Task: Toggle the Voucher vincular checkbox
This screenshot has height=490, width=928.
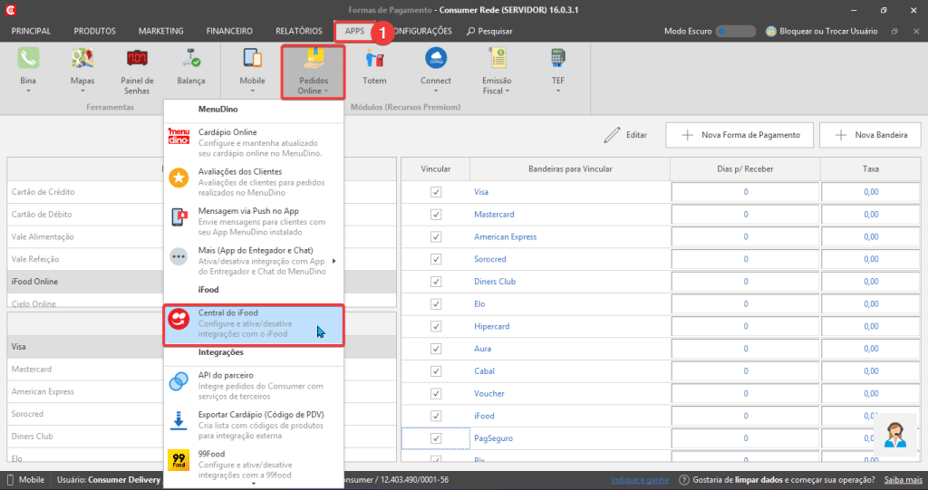Action: click(436, 393)
